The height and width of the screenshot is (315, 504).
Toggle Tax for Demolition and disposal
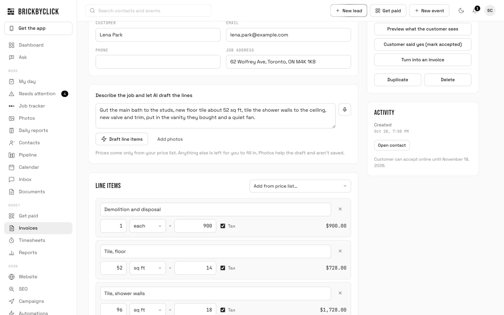point(223,226)
